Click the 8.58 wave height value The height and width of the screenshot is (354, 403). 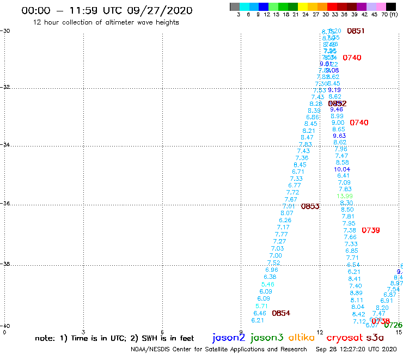(343, 162)
